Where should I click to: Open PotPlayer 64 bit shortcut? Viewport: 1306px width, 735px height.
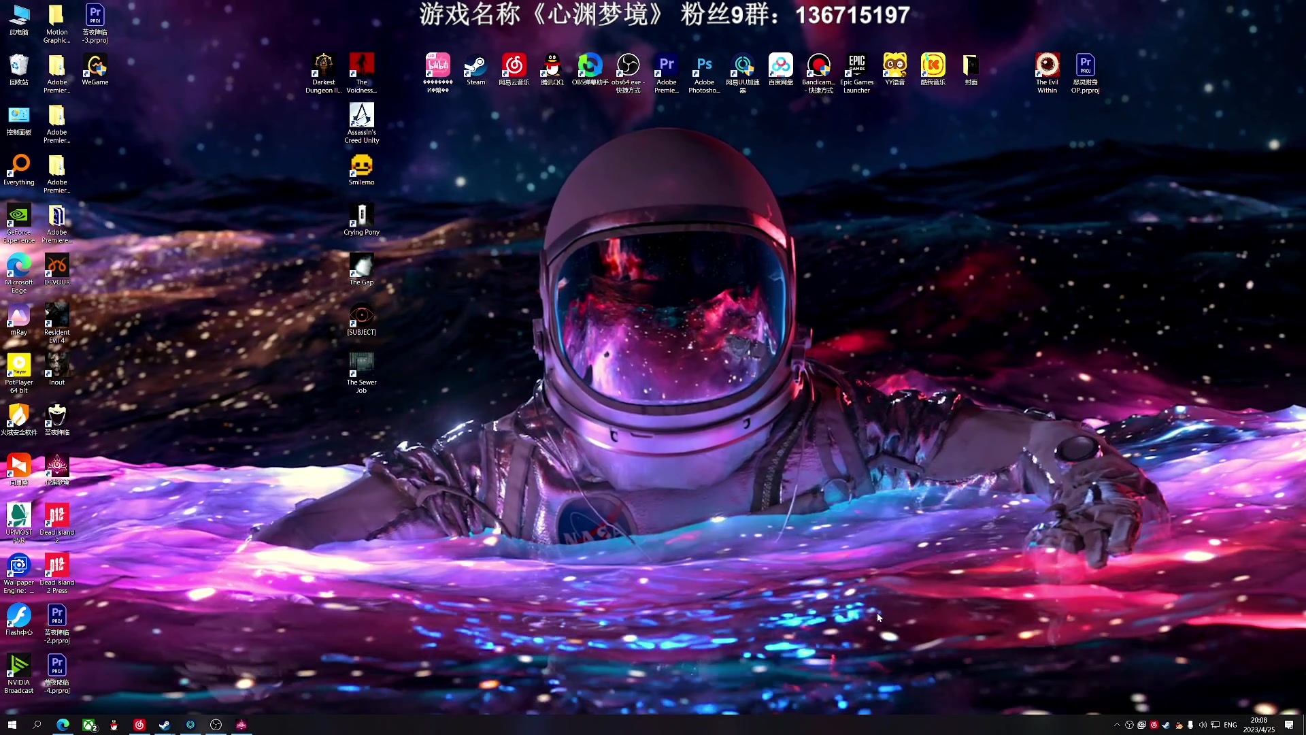pyautogui.click(x=18, y=374)
